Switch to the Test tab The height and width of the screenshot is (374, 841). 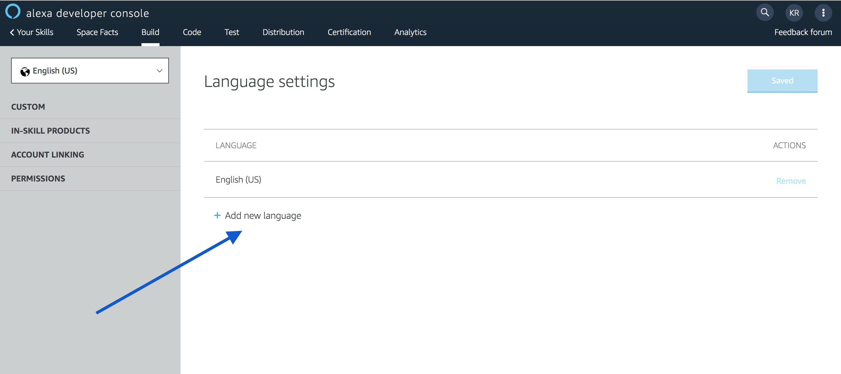(x=232, y=32)
